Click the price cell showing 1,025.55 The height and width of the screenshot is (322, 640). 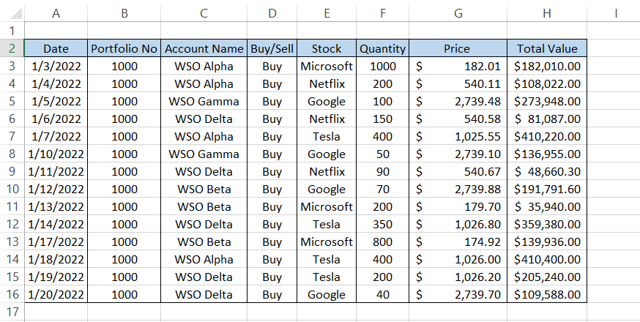point(458,136)
